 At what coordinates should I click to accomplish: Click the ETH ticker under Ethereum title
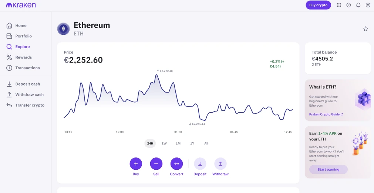(x=78, y=34)
